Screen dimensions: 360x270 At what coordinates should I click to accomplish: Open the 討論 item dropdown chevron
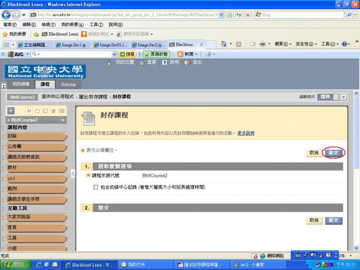coord(63,136)
